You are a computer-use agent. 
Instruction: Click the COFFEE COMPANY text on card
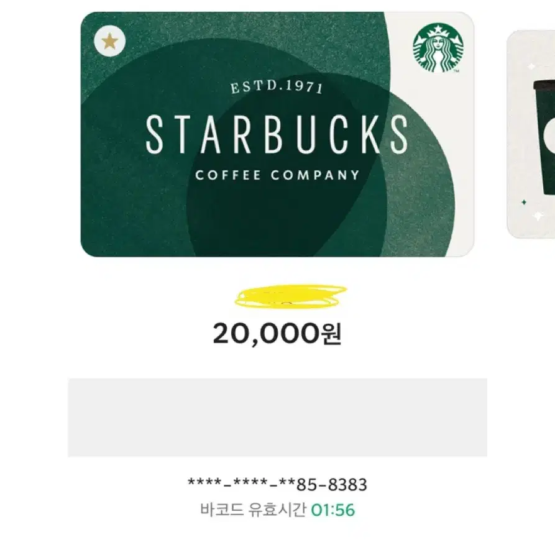[x=277, y=175]
